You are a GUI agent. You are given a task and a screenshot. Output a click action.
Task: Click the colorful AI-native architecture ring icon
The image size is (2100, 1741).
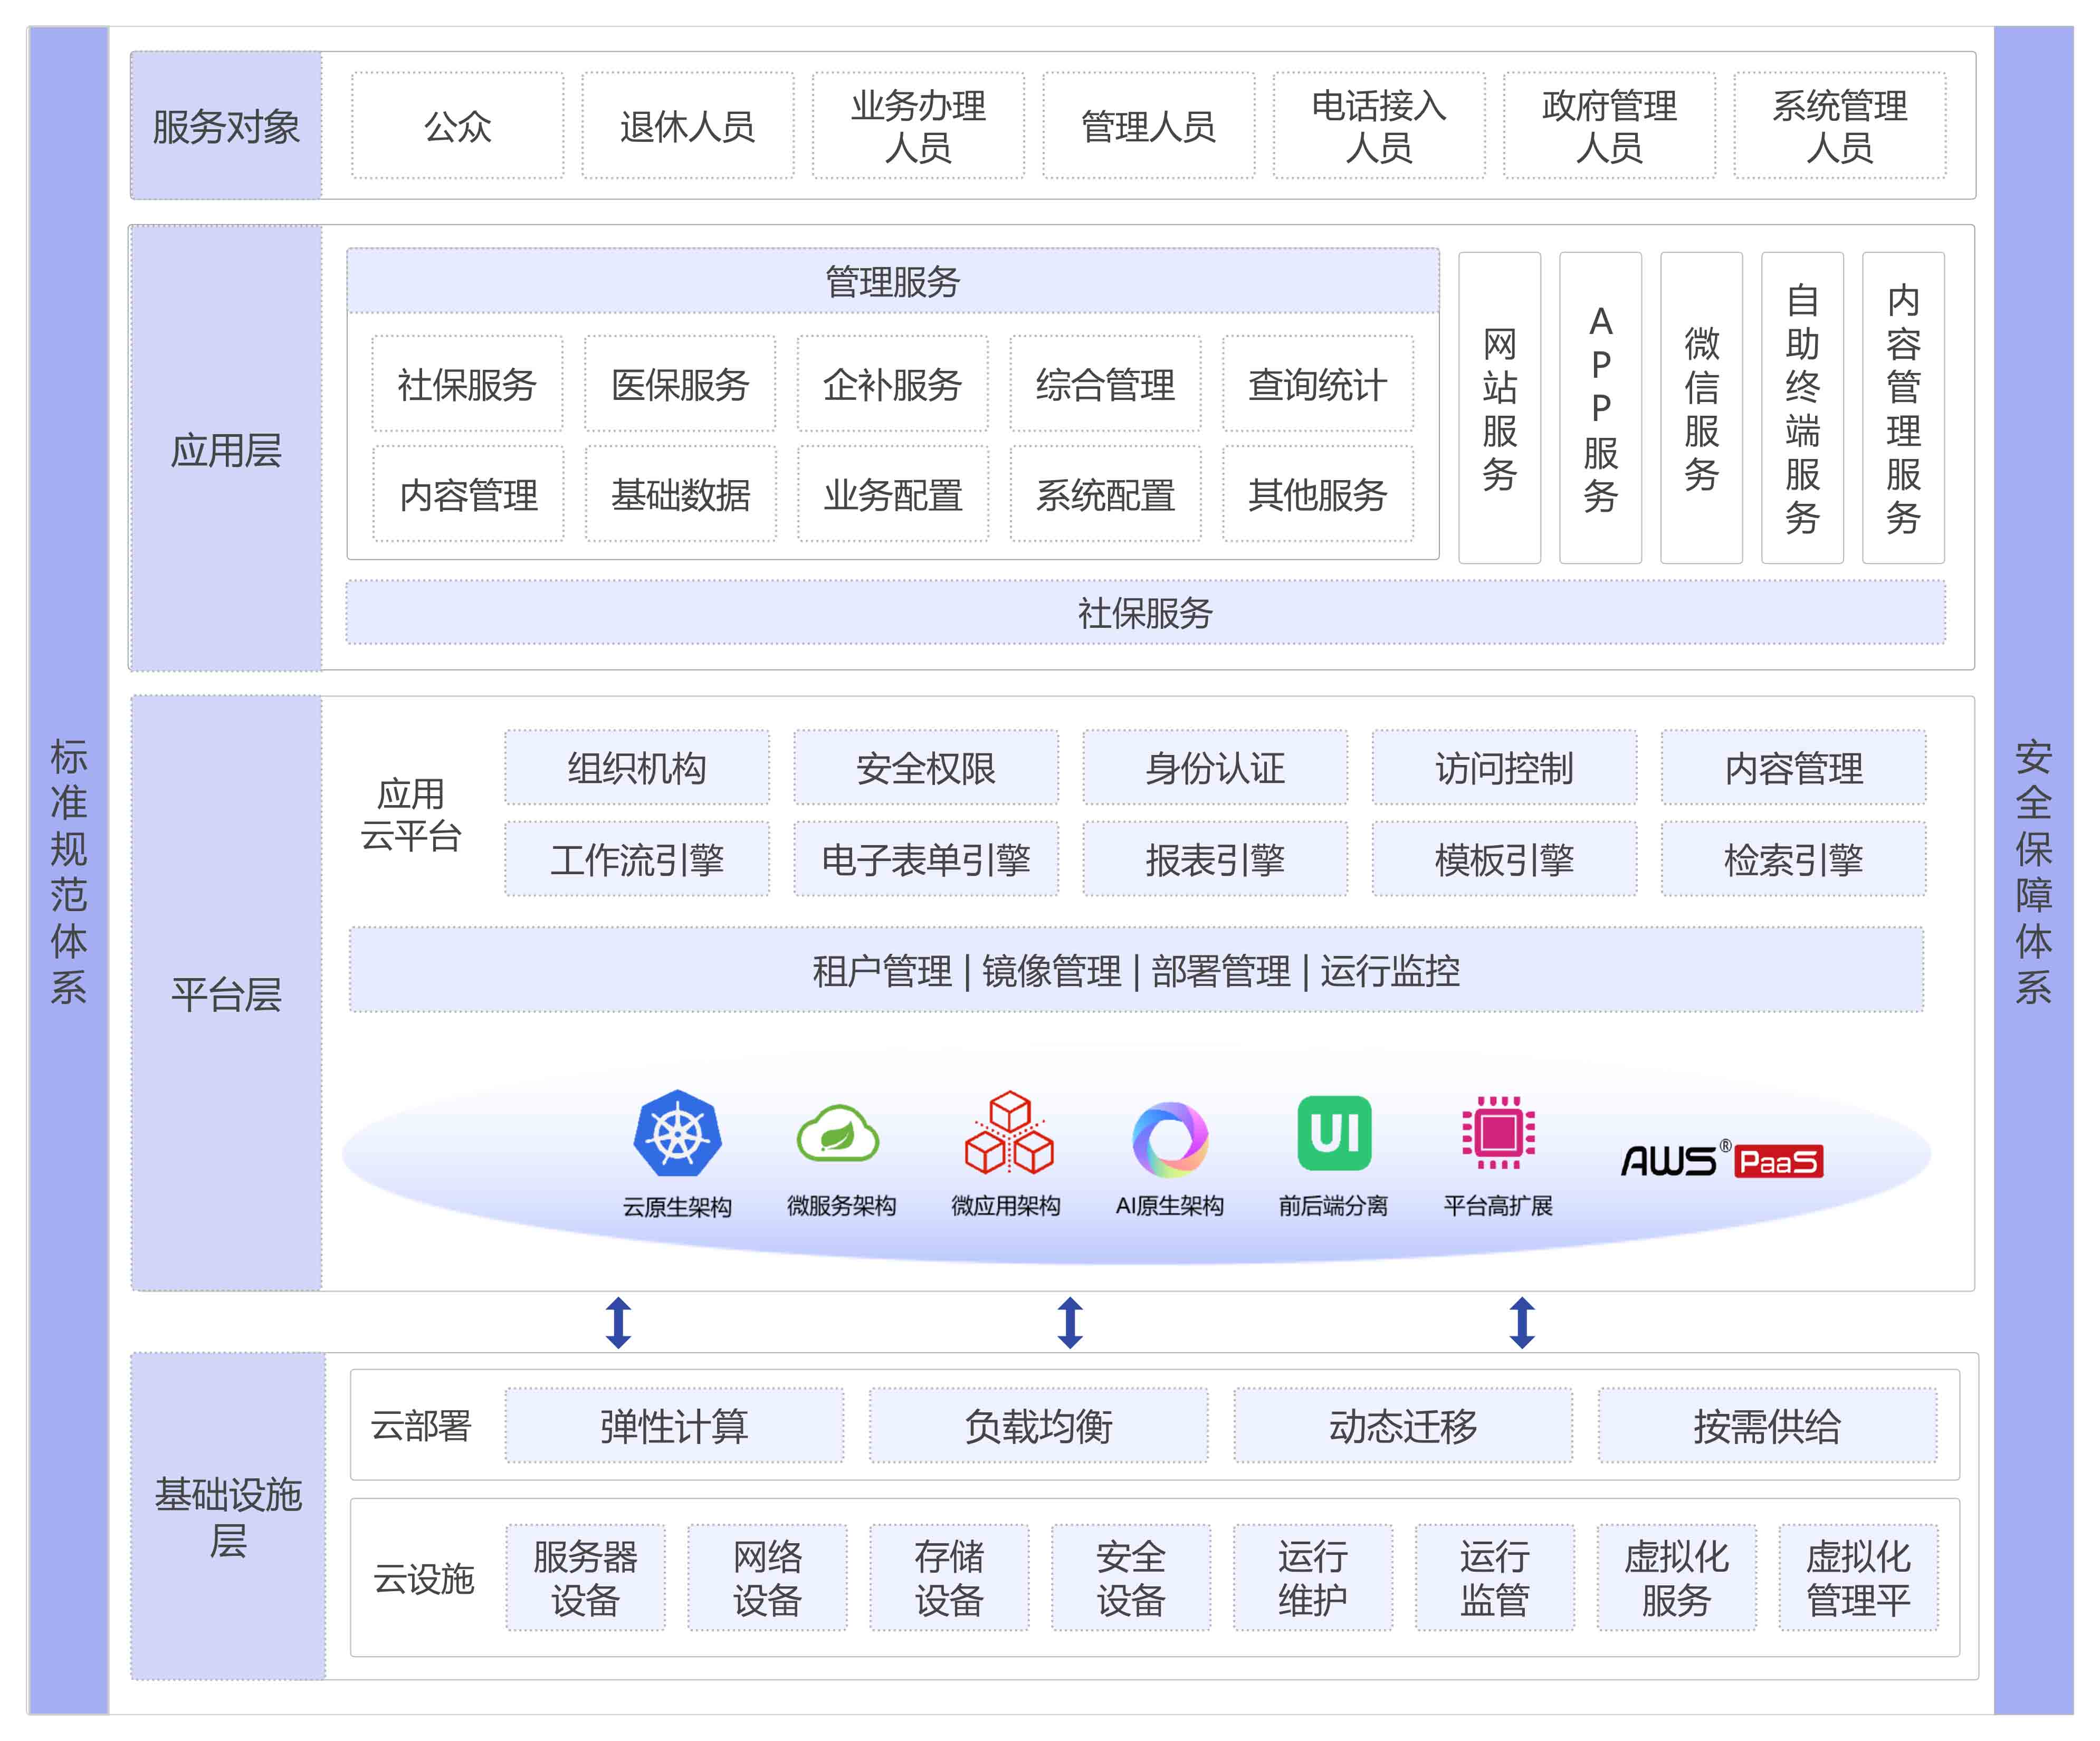click(x=1170, y=1138)
